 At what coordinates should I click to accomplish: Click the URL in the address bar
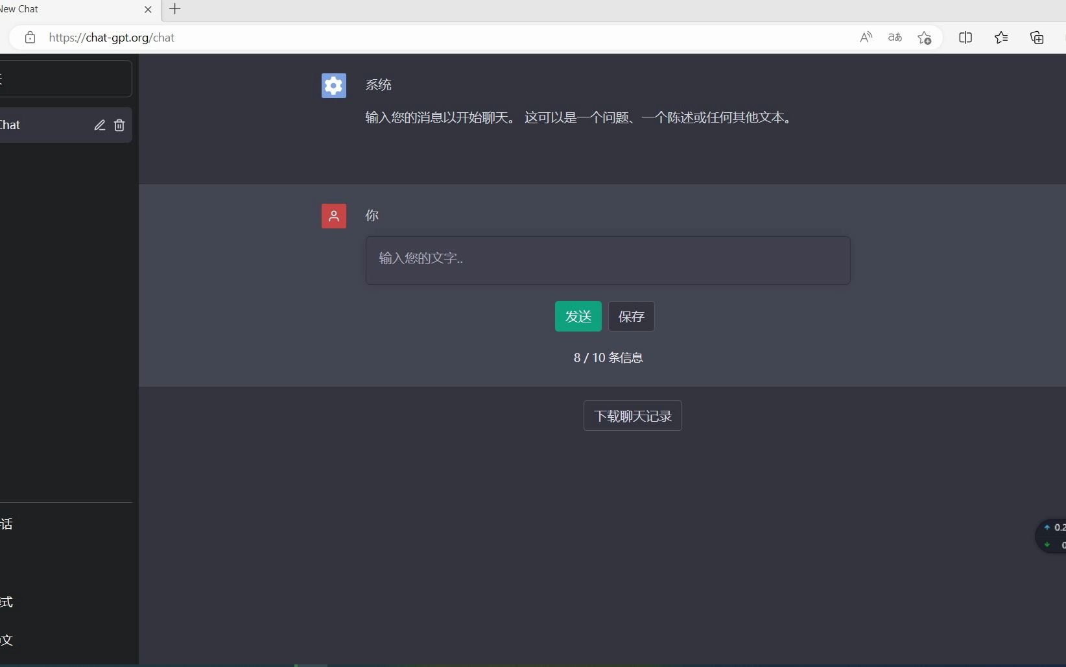click(x=112, y=37)
